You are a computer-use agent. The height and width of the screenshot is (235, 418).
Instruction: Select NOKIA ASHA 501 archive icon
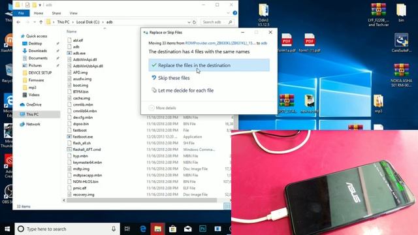[401, 75]
